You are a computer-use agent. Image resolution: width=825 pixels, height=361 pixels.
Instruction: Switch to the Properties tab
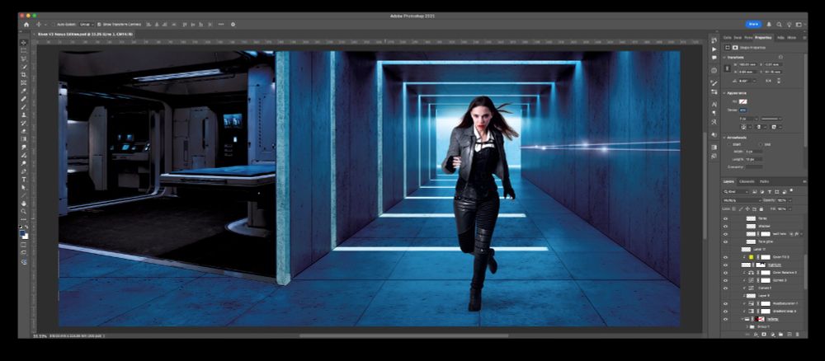pyautogui.click(x=763, y=37)
